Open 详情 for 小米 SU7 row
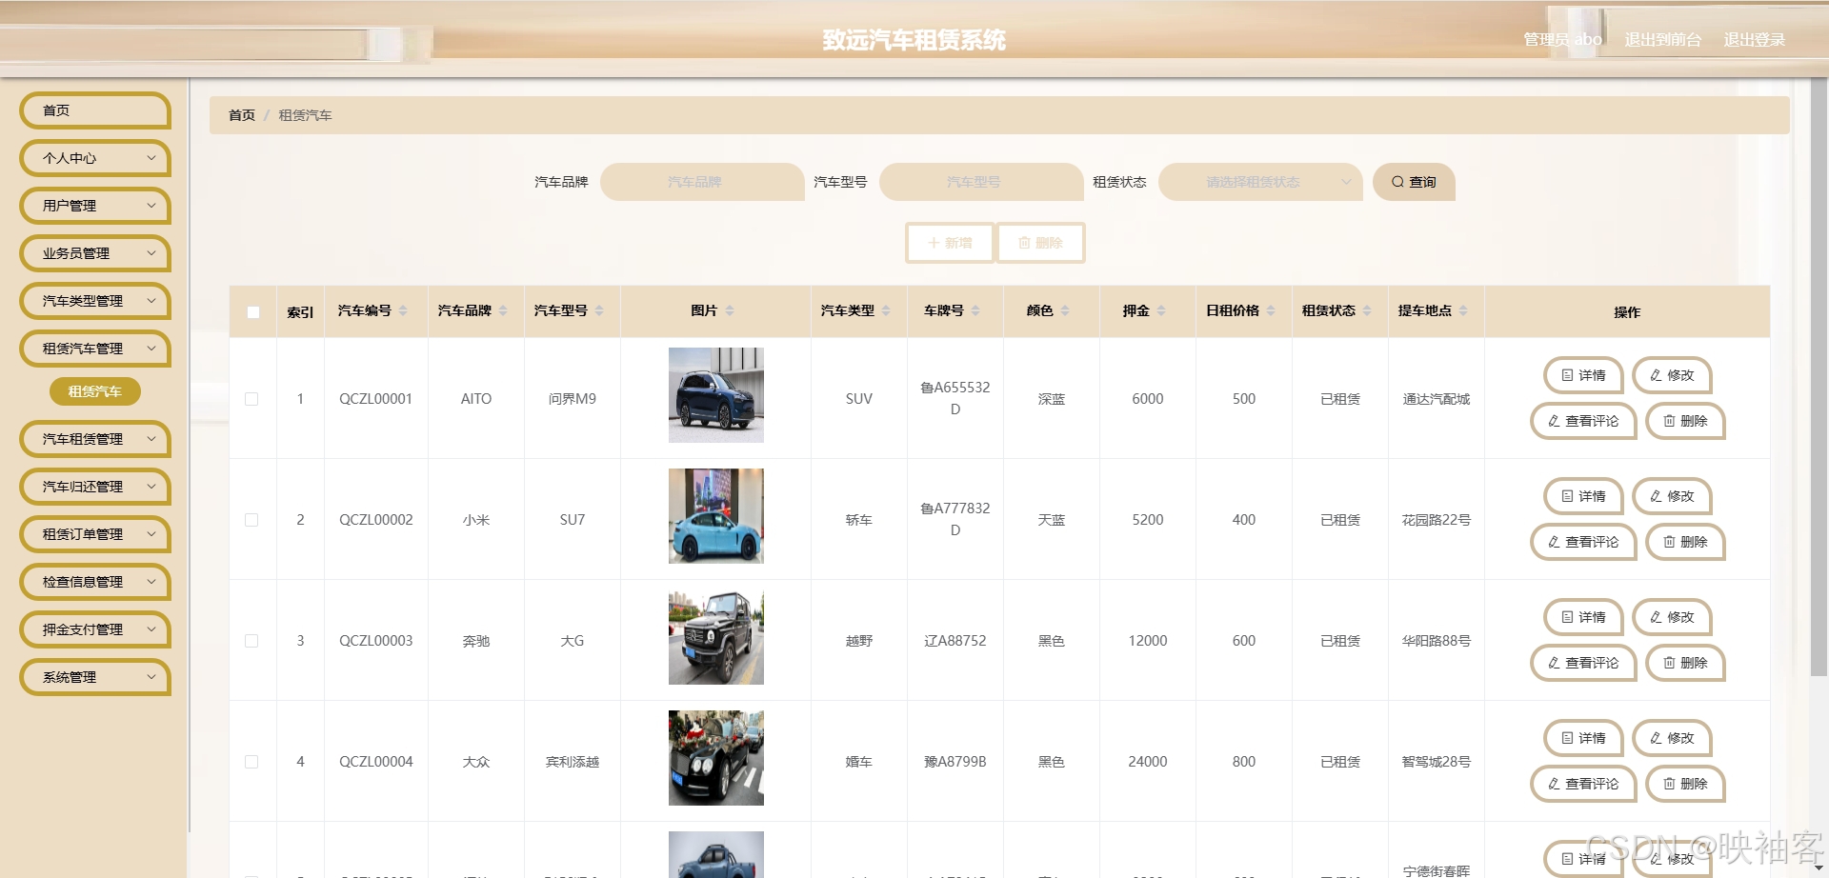The image size is (1829, 878). [1583, 496]
